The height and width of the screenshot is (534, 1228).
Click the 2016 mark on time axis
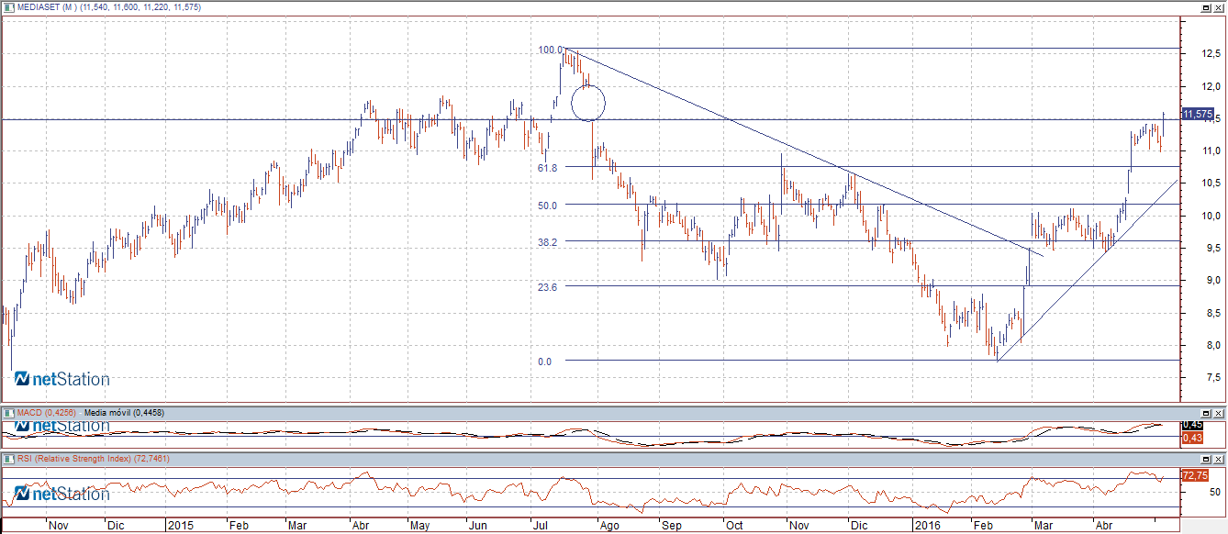926,527
